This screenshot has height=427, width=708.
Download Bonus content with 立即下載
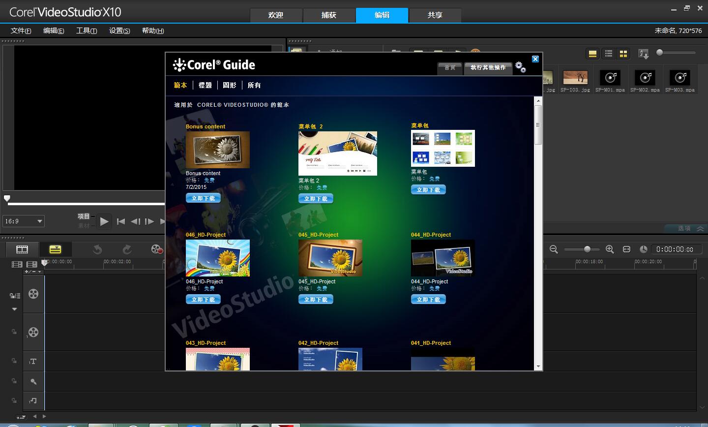tap(203, 198)
